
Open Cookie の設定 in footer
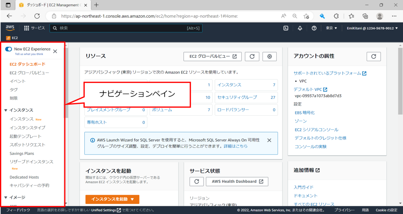point(386,210)
